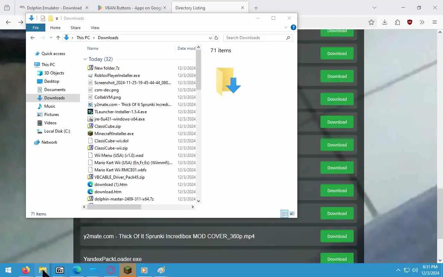This screenshot has width=443, height=277.
Task: Click the magnifier icon in Search Downloads box
Action: tap(288, 38)
